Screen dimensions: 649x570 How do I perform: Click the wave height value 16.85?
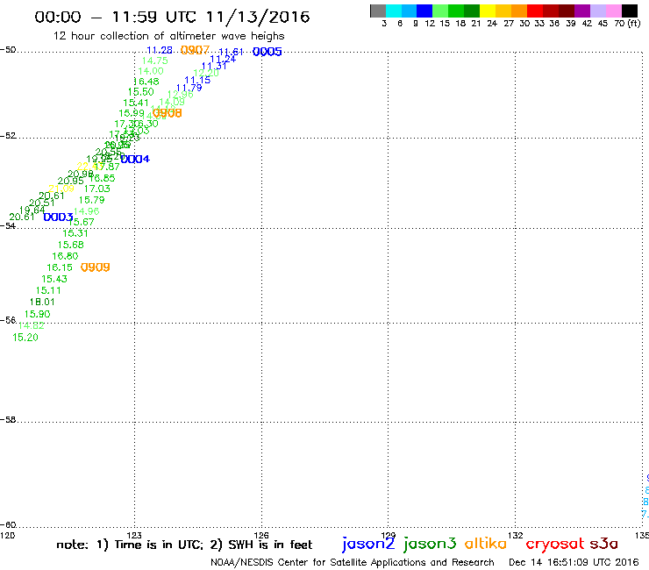click(103, 178)
